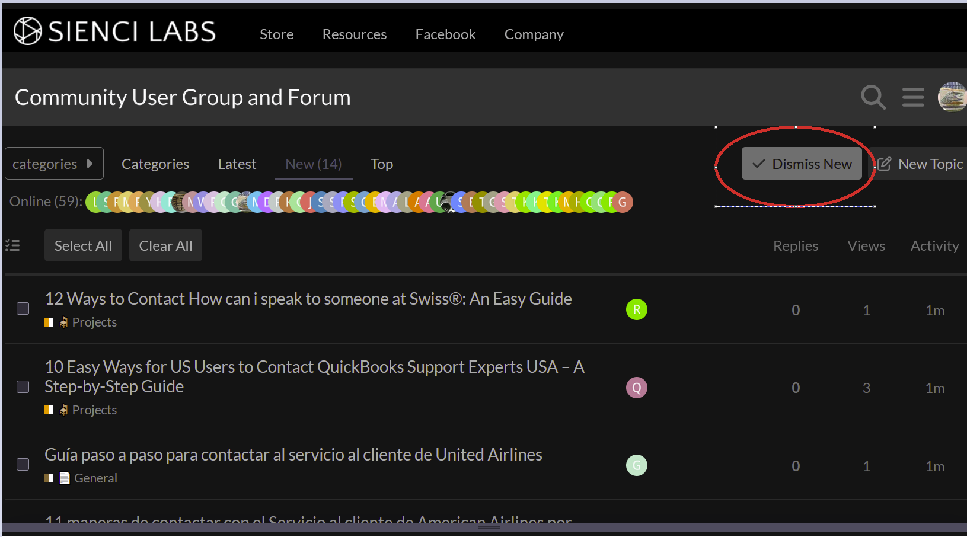
Task: Open the Facebook menu link
Action: (446, 34)
